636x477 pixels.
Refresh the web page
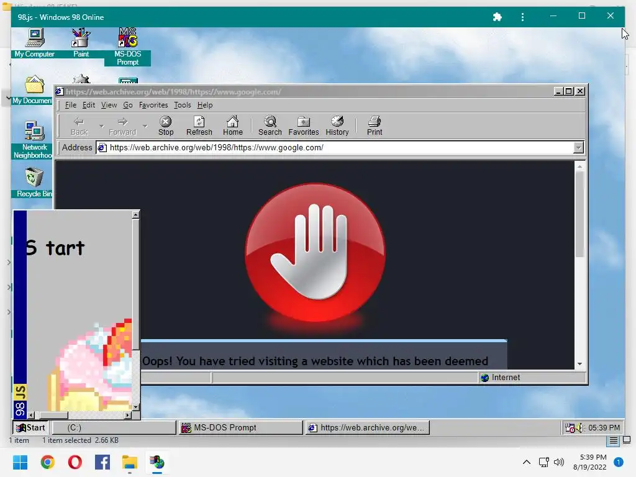pyautogui.click(x=199, y=125)
